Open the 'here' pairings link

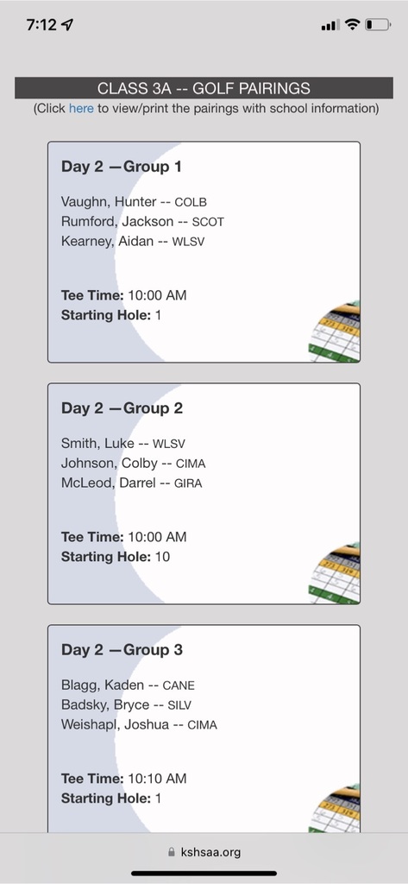pyautogui.click(x=81, y=108)
